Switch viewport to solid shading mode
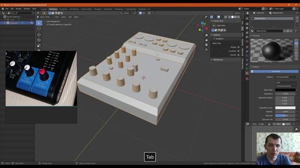300x168 pixels. (x=232, y=17)
